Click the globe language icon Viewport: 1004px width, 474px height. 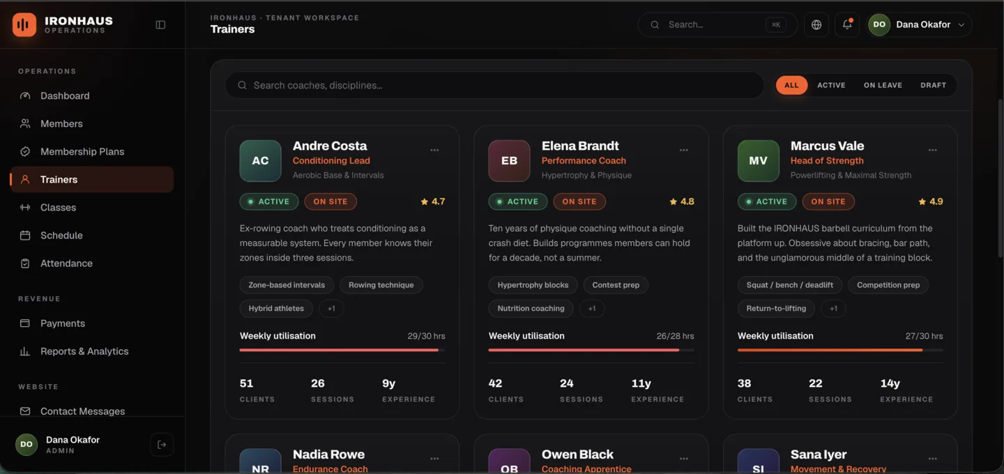point(816,24)
